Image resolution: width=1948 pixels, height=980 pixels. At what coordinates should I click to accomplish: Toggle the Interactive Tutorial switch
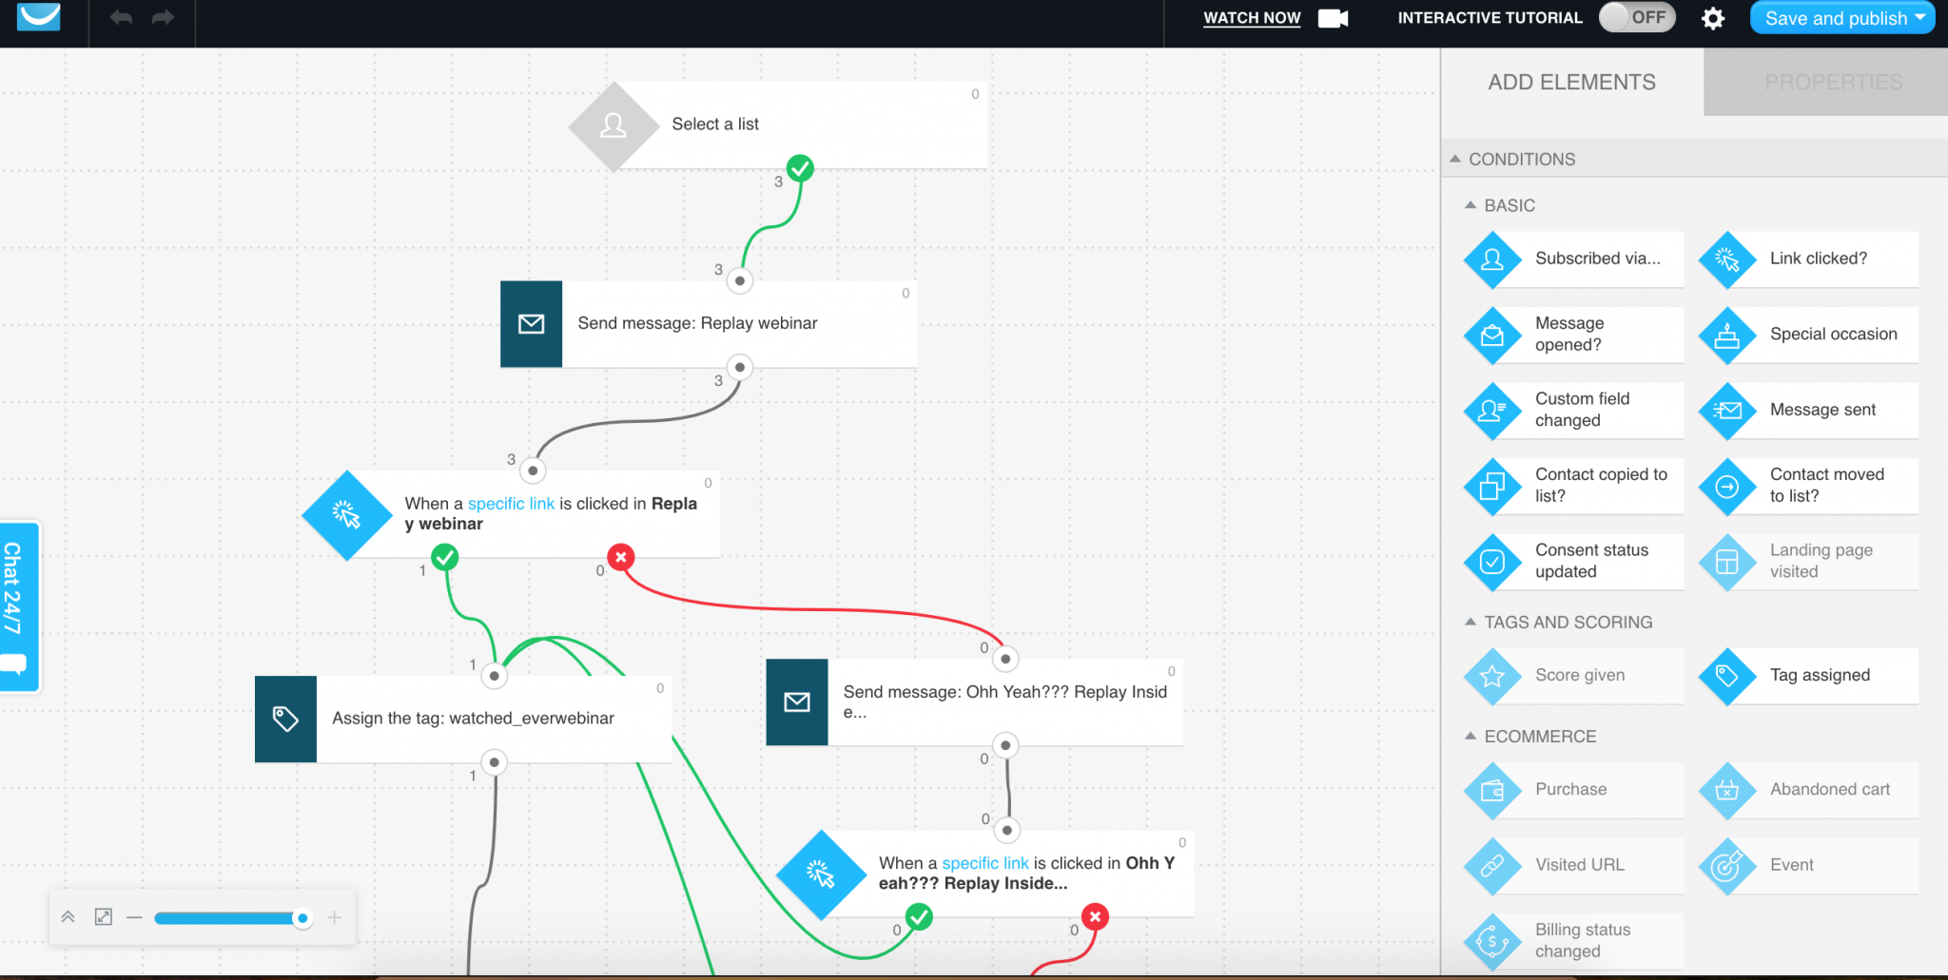(1636, 18)
